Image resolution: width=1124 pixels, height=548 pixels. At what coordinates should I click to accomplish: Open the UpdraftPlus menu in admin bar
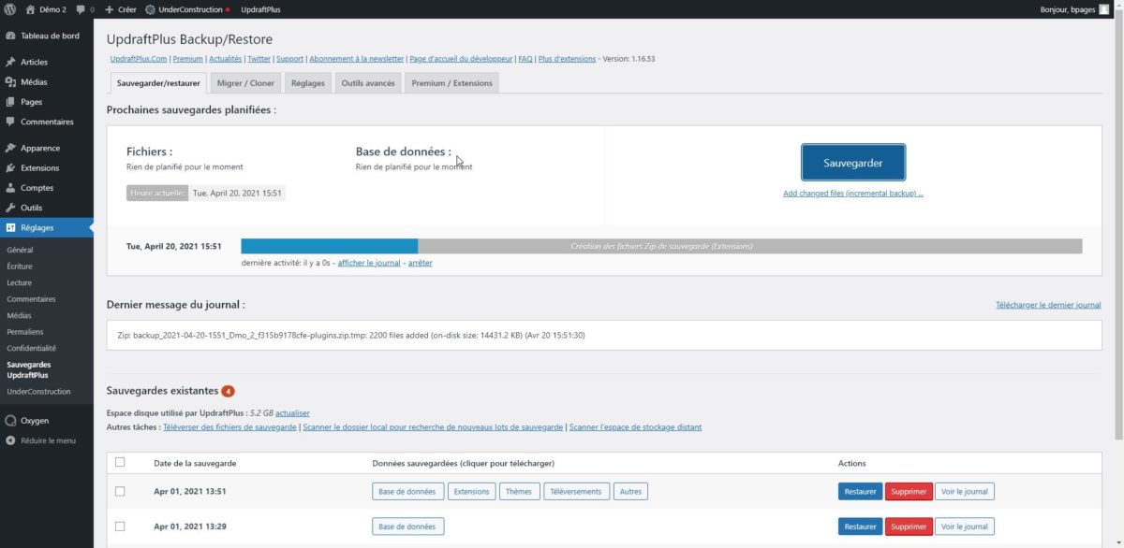point(260,9)
